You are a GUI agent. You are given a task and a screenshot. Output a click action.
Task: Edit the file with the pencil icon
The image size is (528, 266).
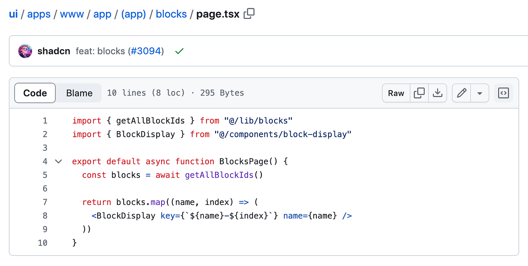tap(461, 93)
